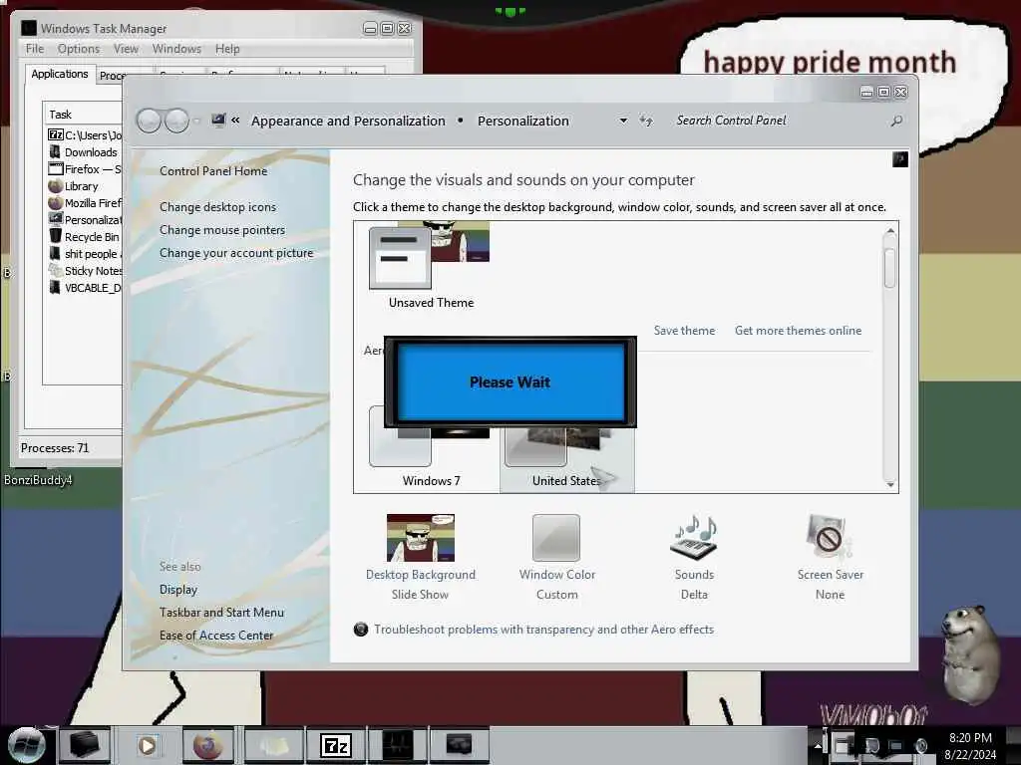Click the theme list scrollbar thumb
1021x765 pixels.
(890, 267)
